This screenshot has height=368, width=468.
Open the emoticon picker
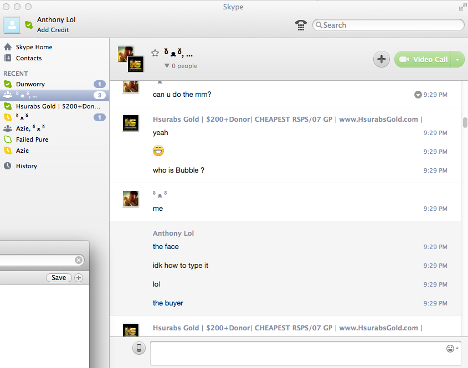(x=452, y=348)
